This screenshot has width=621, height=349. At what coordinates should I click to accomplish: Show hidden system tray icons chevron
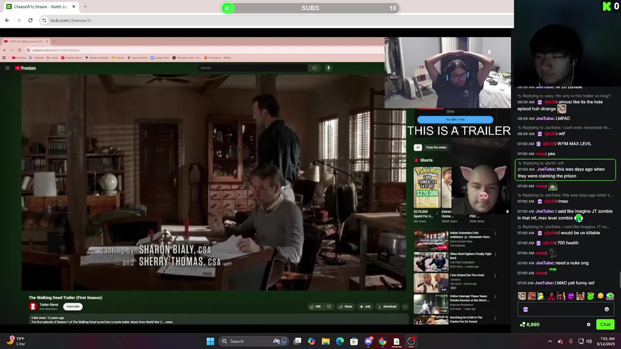(x=550, y=341)
